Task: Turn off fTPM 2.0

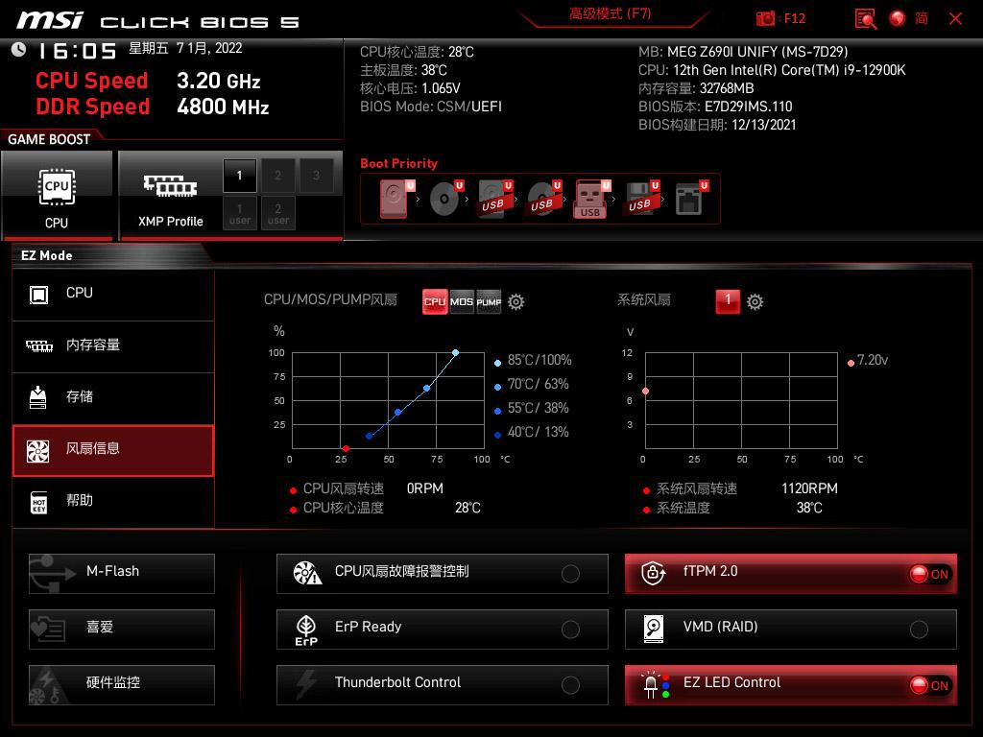Action: click(791, 574)
